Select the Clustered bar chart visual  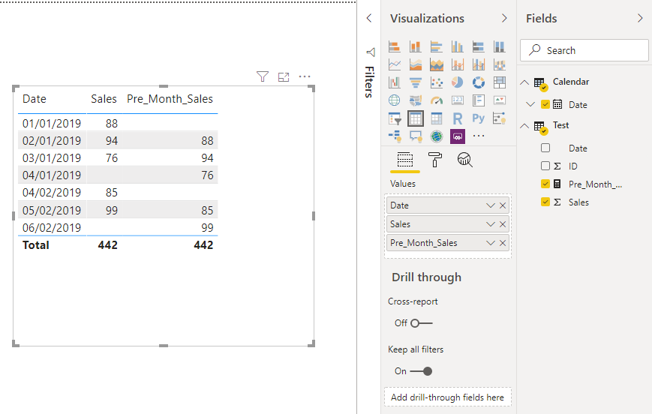tap(436, 46)
